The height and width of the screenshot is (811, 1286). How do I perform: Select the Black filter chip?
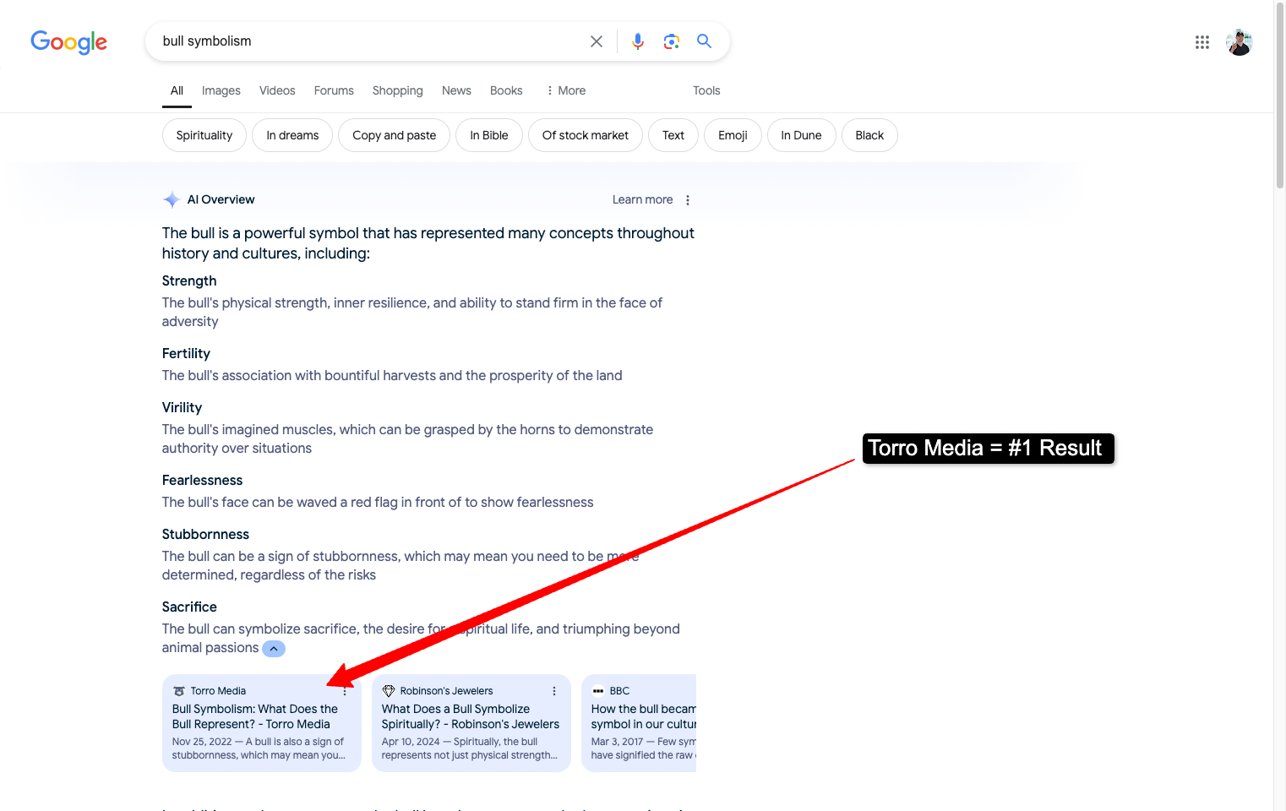(869, 135)
